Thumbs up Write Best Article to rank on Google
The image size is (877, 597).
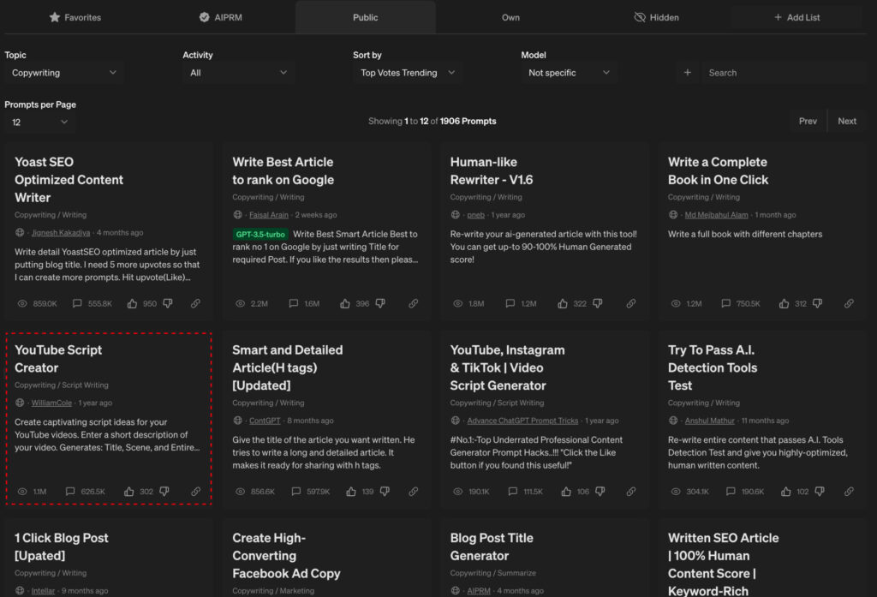pos(345,303)
